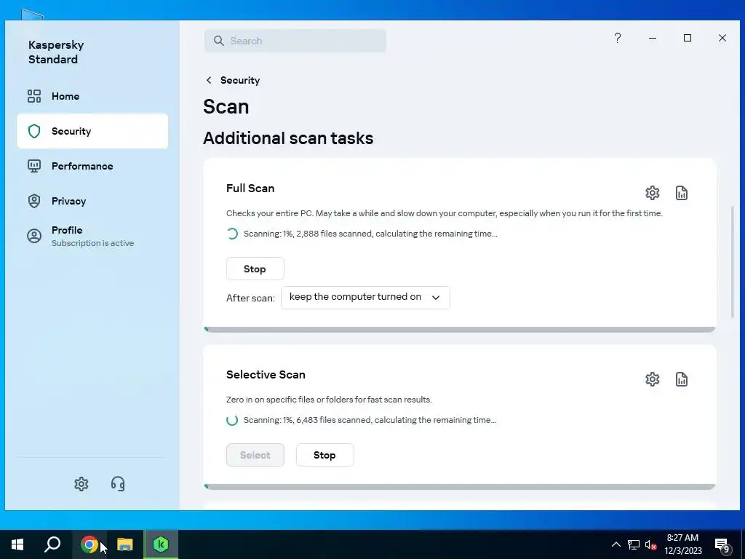This screenshot has height=559, width=745.
Task: Click in the Search field
Action: pyautogui.click(x=295, y=41)
